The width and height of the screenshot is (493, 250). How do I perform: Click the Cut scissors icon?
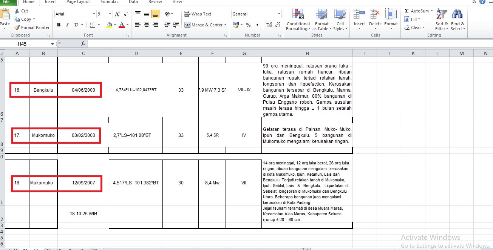(17, 11)
